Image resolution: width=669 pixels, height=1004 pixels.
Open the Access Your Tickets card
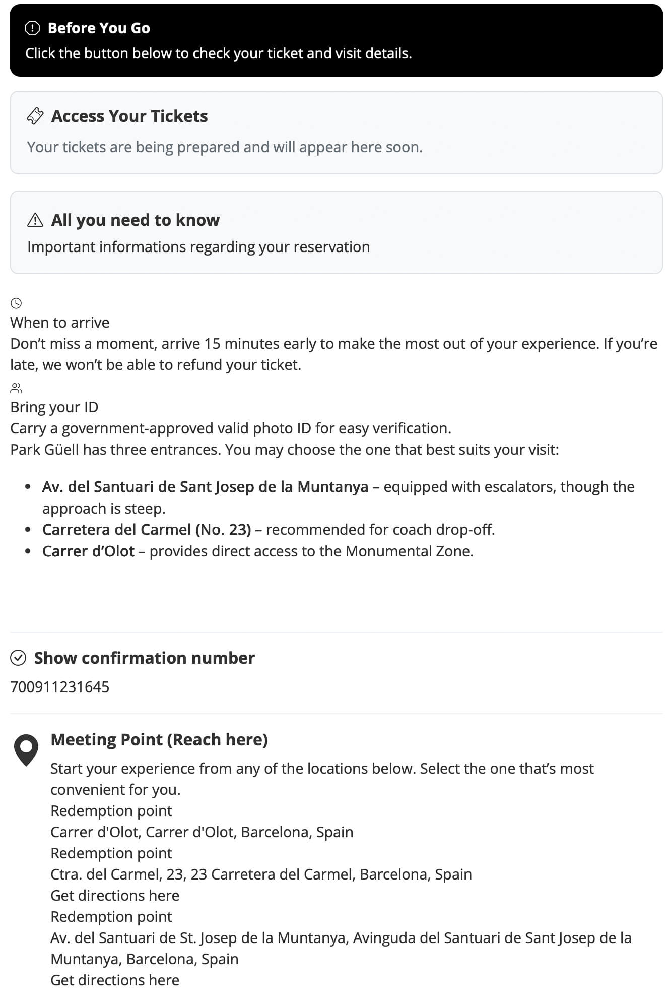336,132
